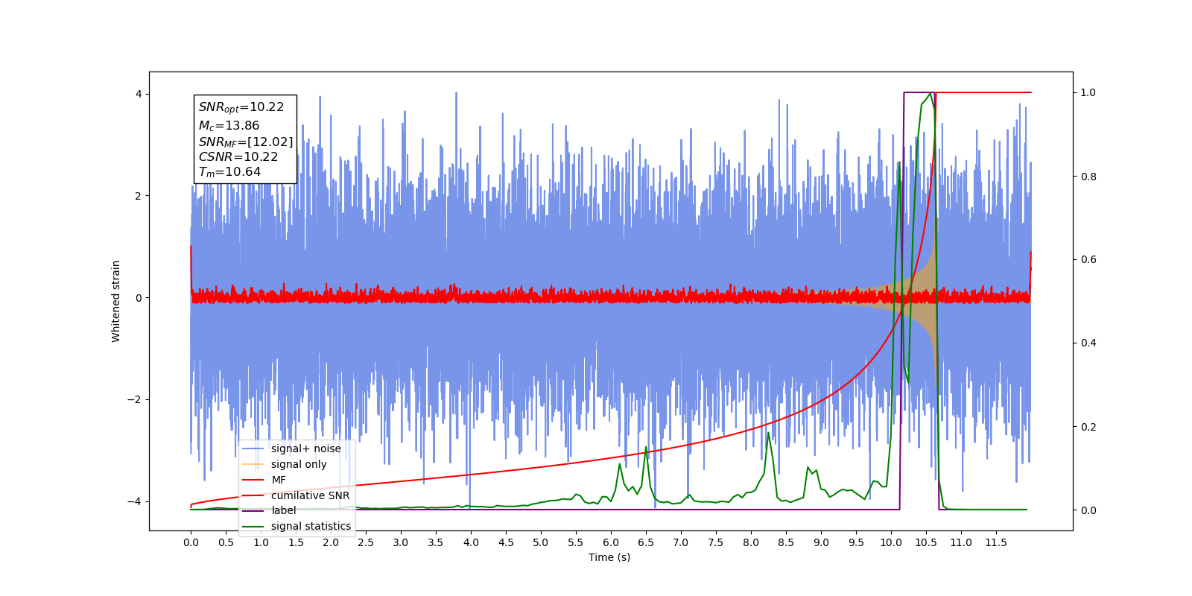Click the 5.5 tick on time axis
Viewport: 1192px width, 596px height.
click(576, 542)
